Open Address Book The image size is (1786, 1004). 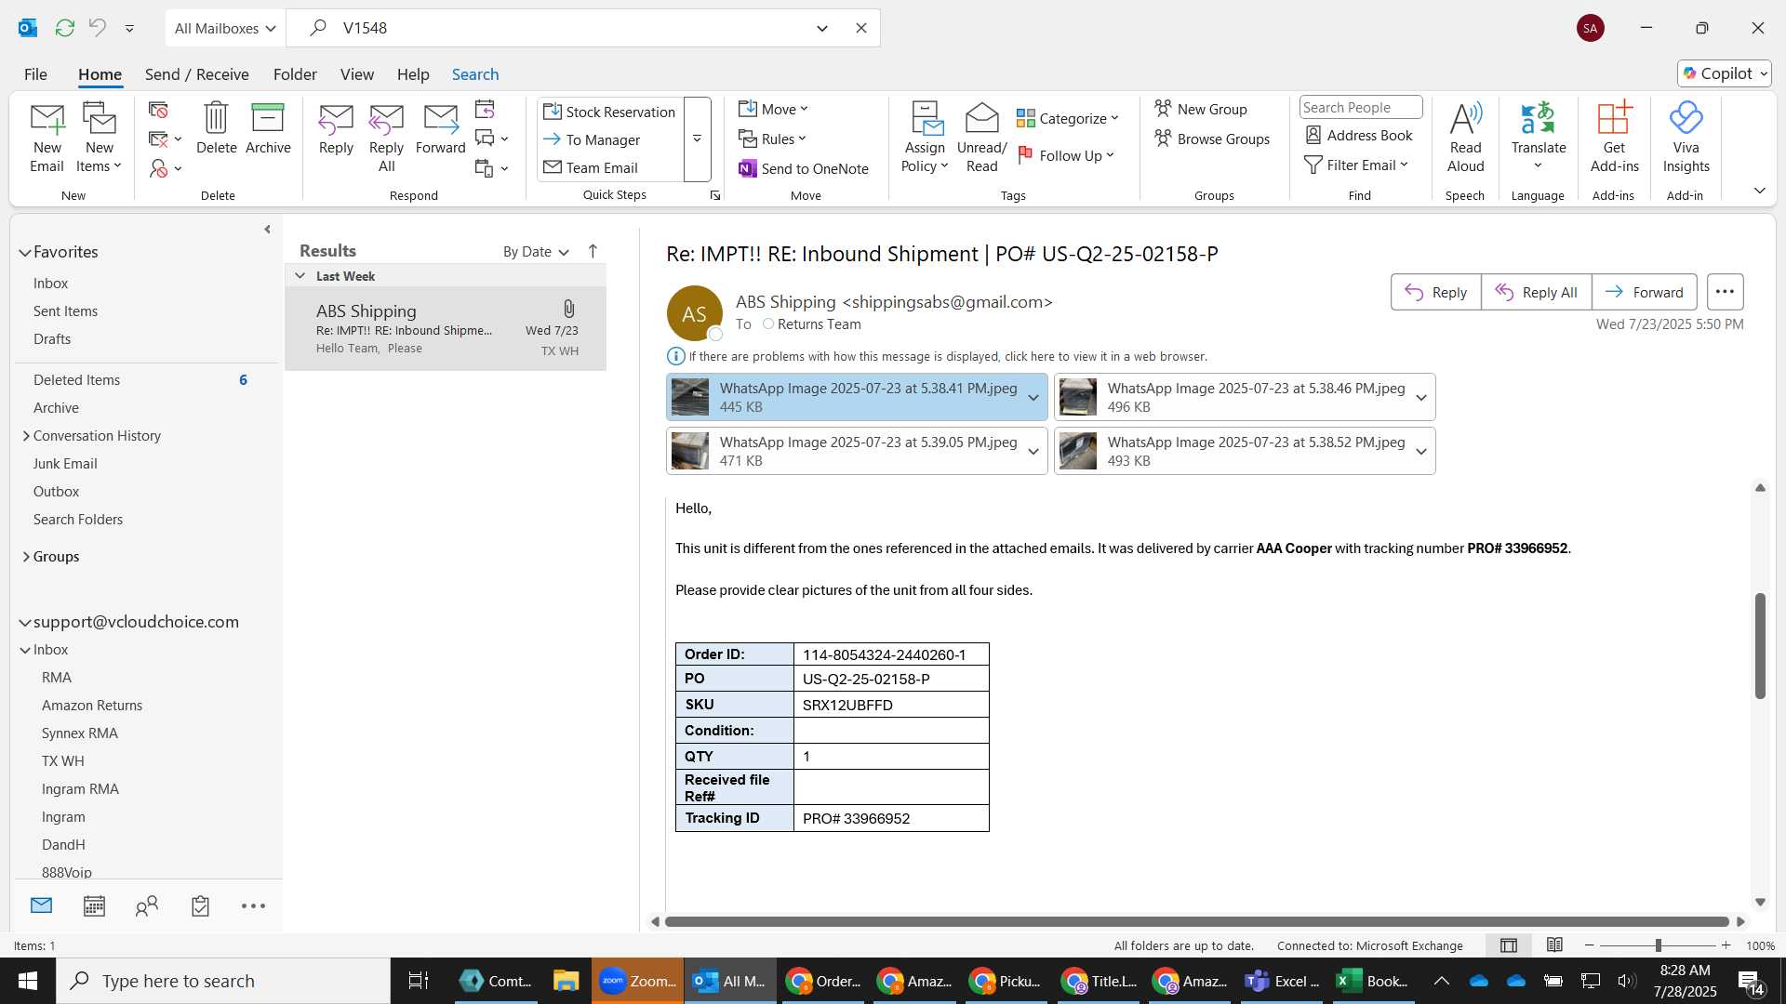tap(1359, 136)
